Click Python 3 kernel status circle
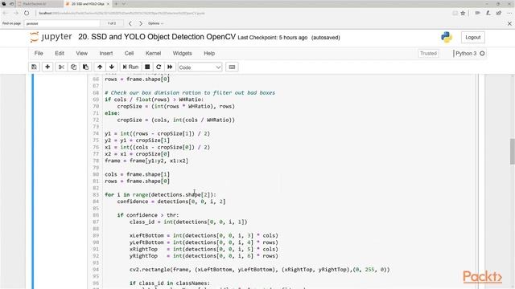515x289 pixels. point(482,54)
